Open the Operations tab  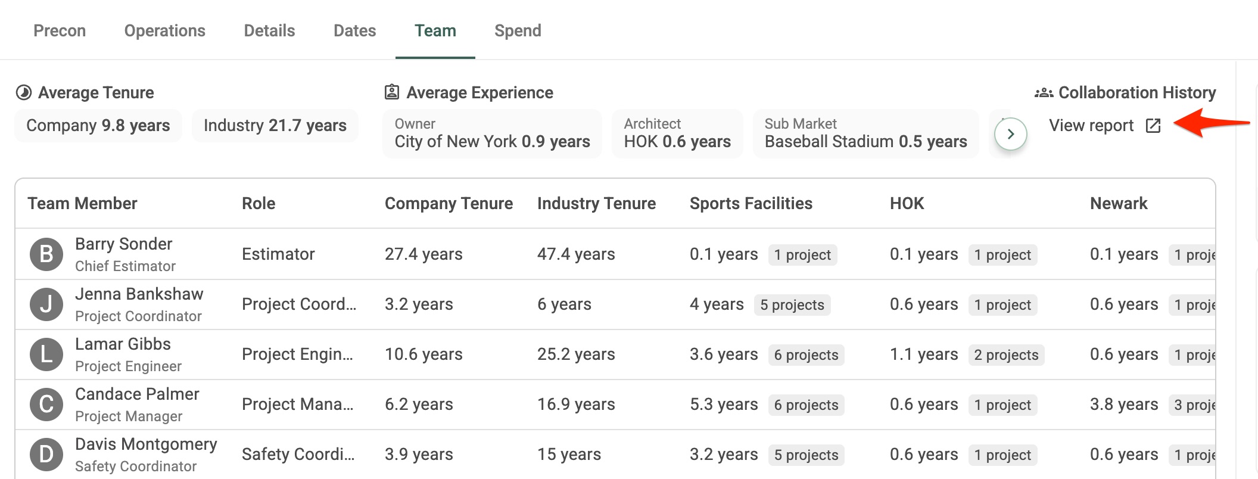(x=165, y=30)
